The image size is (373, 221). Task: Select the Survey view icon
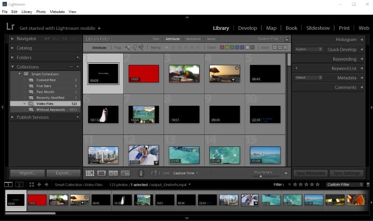pos(125,173)
